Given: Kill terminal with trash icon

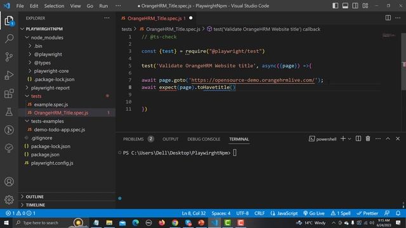Looking at the screenshot, I should [368, 139].
